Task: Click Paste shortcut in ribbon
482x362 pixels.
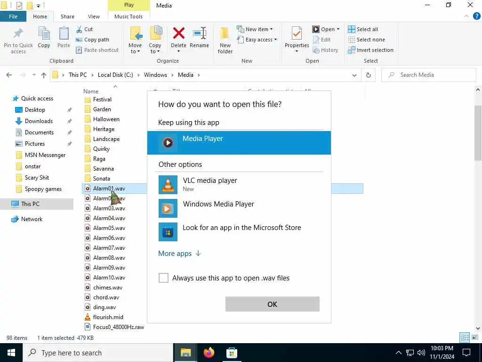Action: point(97,50)
